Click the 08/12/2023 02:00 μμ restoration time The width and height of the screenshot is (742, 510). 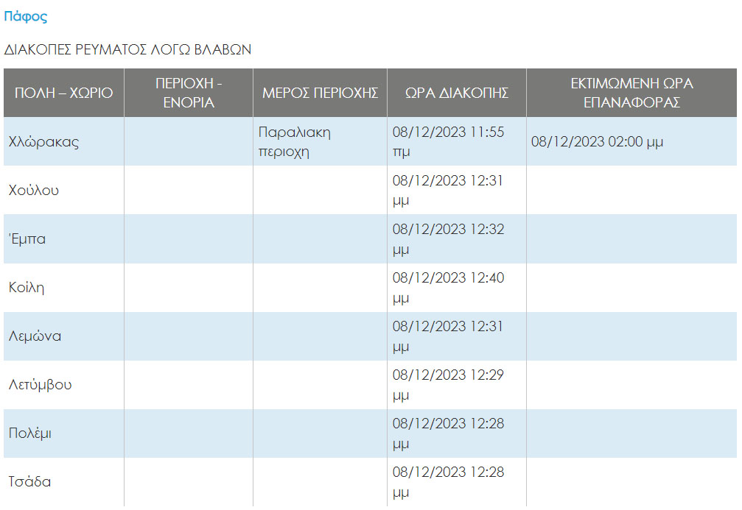click(597, 142)
